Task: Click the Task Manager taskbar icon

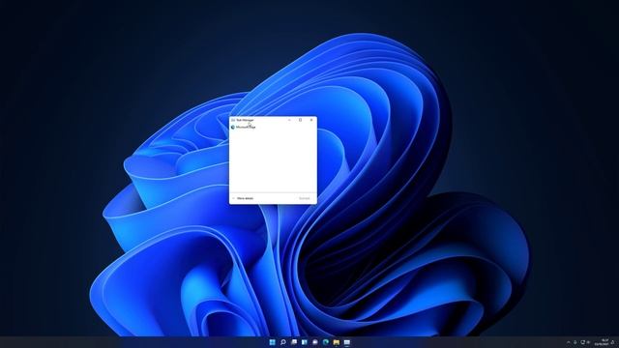Action: (x=347, y=342)
